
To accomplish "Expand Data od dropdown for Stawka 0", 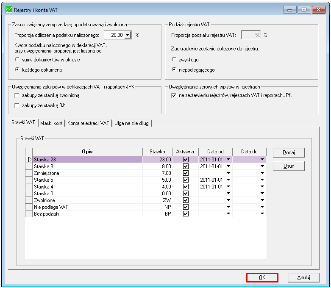I will click(228, 193).
